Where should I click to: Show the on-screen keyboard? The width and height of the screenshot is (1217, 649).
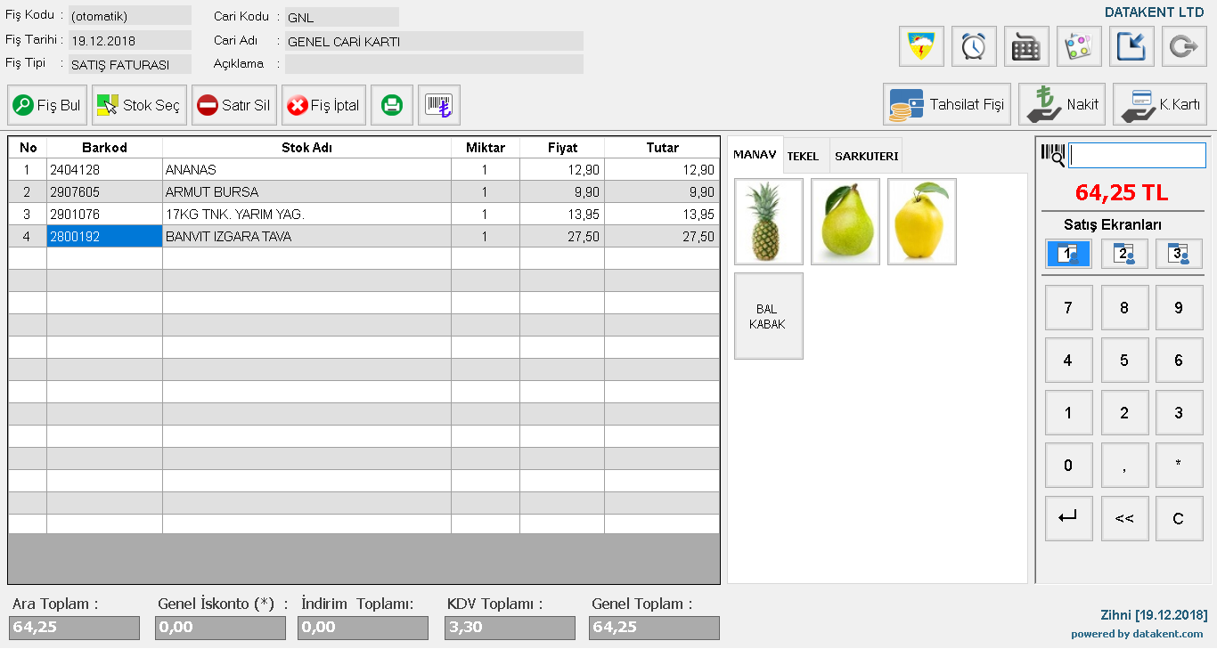[1026, 46]
